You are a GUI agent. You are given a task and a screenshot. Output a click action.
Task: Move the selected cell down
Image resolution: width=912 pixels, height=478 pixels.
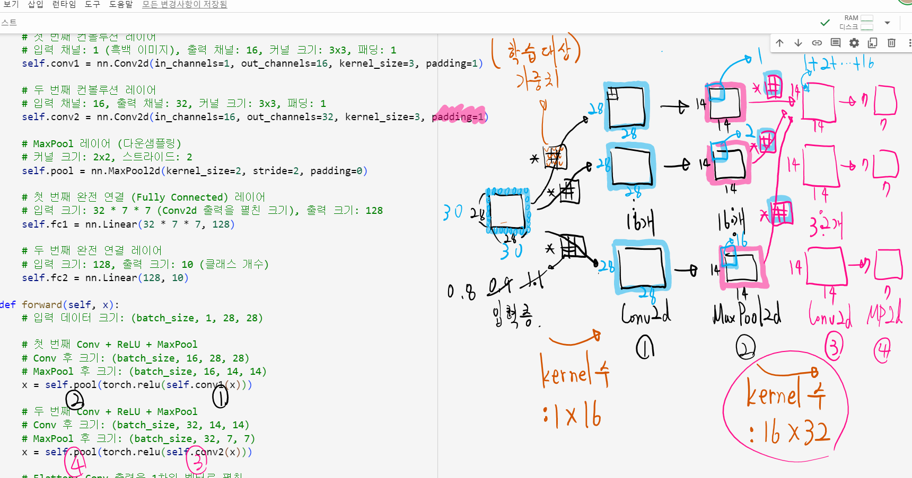point(798,43)
